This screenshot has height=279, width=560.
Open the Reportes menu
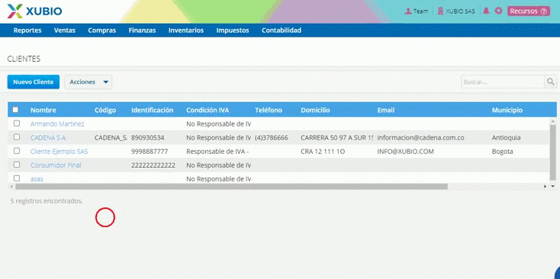point(27,30)
